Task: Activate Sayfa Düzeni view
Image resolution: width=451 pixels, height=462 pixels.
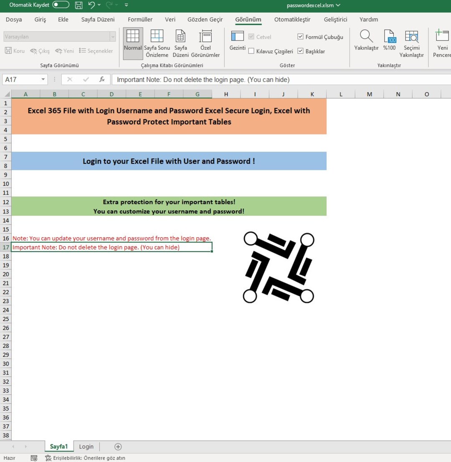Action: [x=180, y=42]
